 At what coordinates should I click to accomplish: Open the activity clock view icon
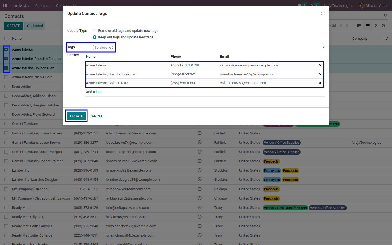(383, 26)
